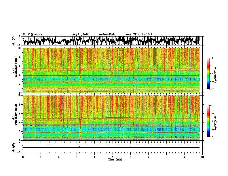Click the ch.1 spectrogram panel
The image size is (228, 176).
point(111,70)
